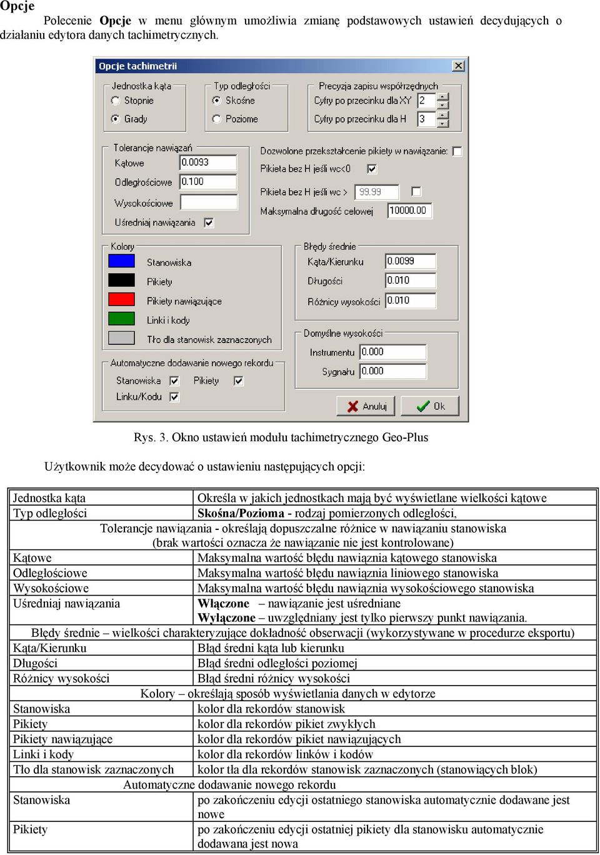This screenshot has height=855, width=600.
Task: Pick the gray Tło dla stanowisk swatch
Action: pos(121,338)
